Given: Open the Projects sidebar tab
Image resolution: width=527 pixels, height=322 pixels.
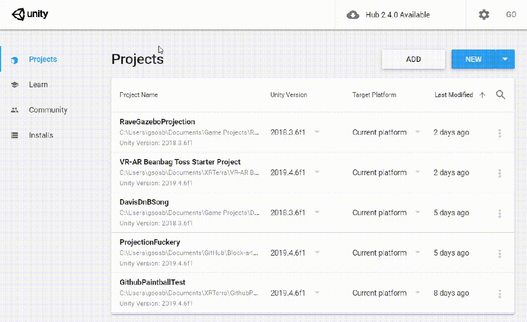Looking at the screenshot, I should 42,59.
